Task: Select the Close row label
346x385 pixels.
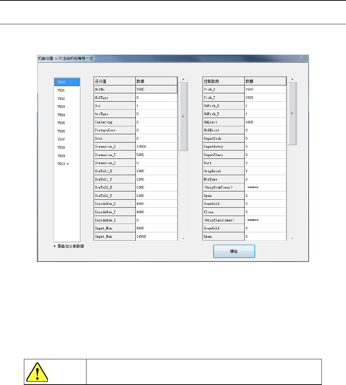Action: tap(224, 212)
